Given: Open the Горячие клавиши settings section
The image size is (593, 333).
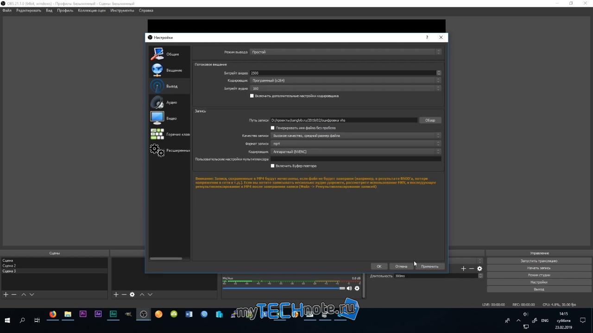Looking at the screenshot, I should tap(170, 134).
